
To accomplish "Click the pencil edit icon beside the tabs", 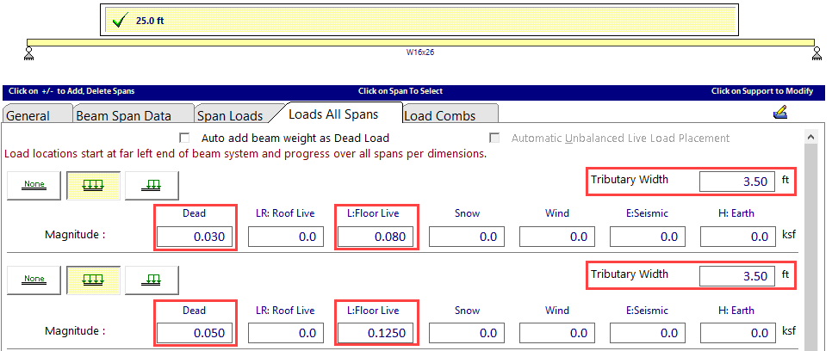I will coord(781,111).
